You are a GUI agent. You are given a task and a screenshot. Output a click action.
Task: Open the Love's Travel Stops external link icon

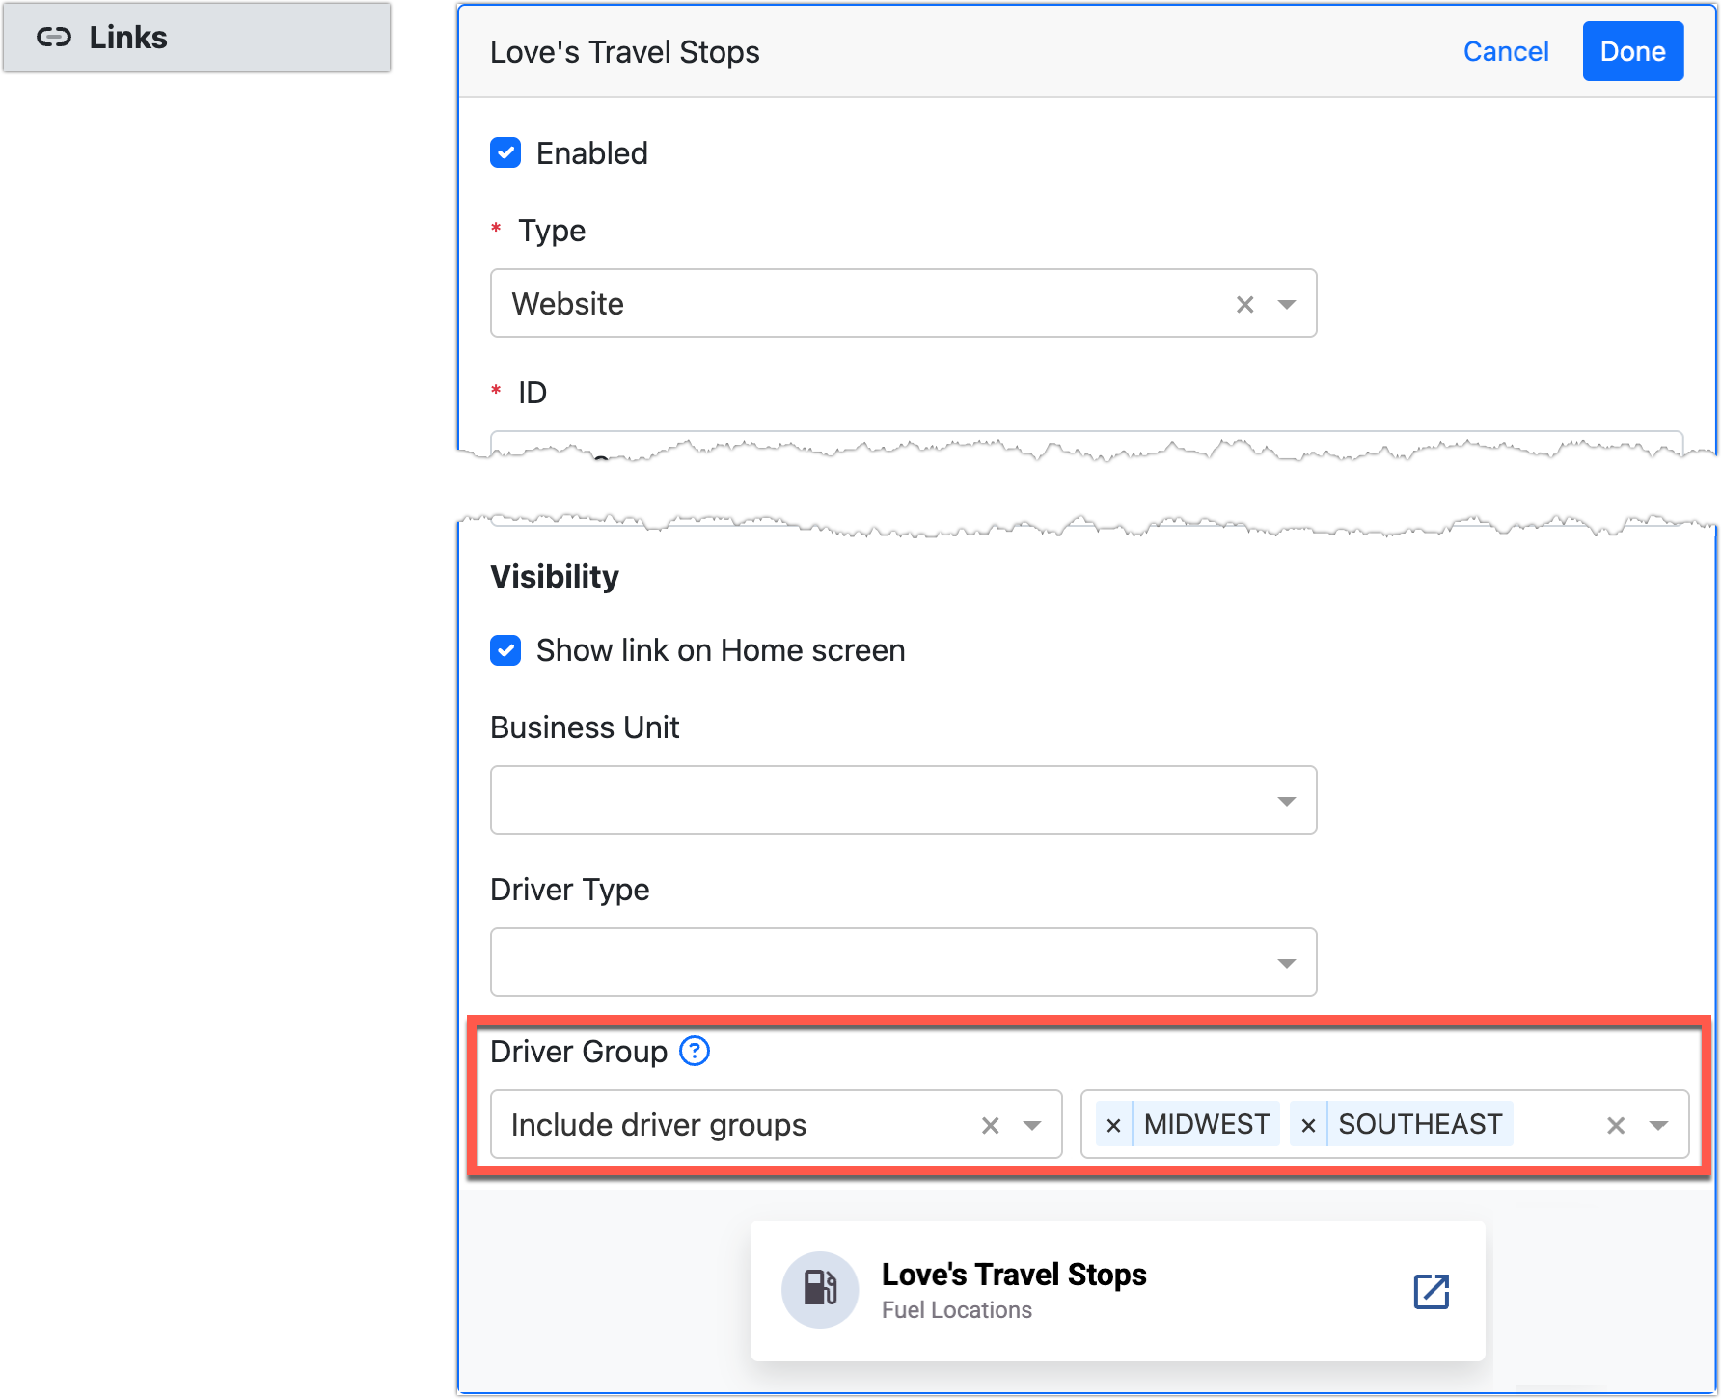click(x=1431, y=1291)
